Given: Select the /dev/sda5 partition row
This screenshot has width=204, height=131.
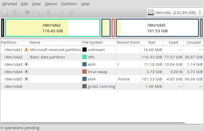Looking at the screenshot, I should pos(102,79).
